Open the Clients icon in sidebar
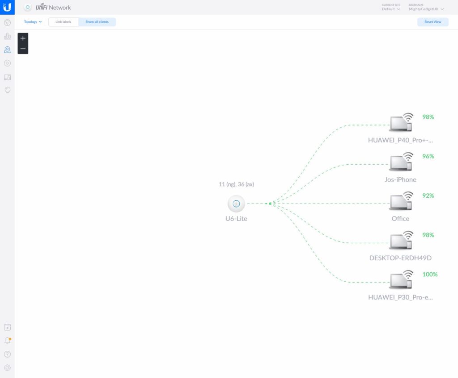The height and width of the screenshot is (378, 458). 7,77
